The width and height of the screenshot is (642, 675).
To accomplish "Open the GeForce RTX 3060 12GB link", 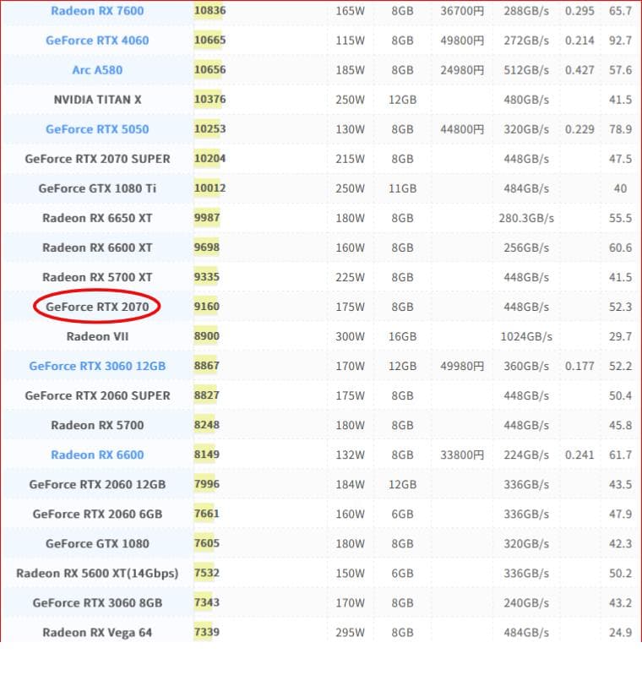I will (x=97, y=366).
